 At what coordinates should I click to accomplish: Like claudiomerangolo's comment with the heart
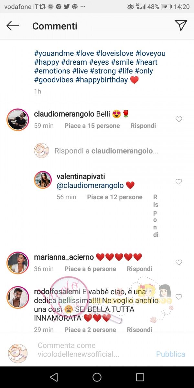179,119
